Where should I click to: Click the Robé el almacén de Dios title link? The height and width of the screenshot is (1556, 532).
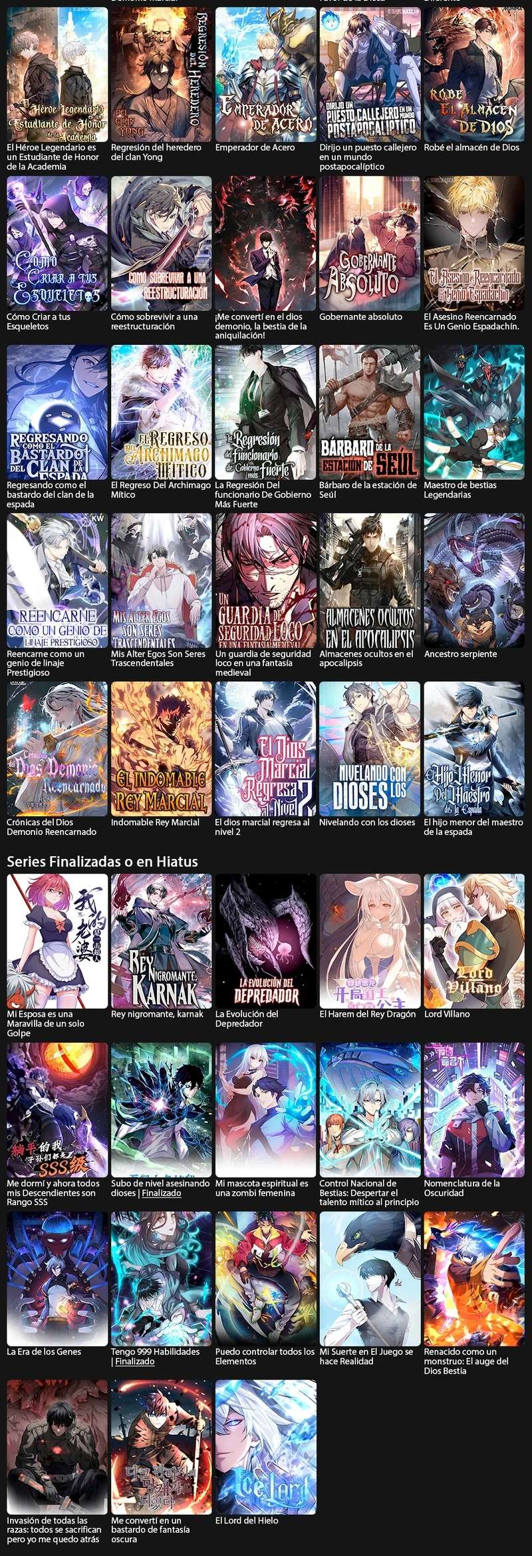click(471, 147)
